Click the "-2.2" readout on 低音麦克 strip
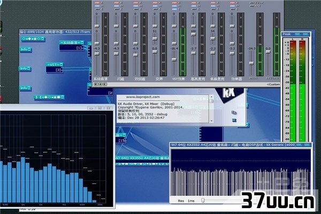The width and height of the screenshot is (321, 214). 213,49
